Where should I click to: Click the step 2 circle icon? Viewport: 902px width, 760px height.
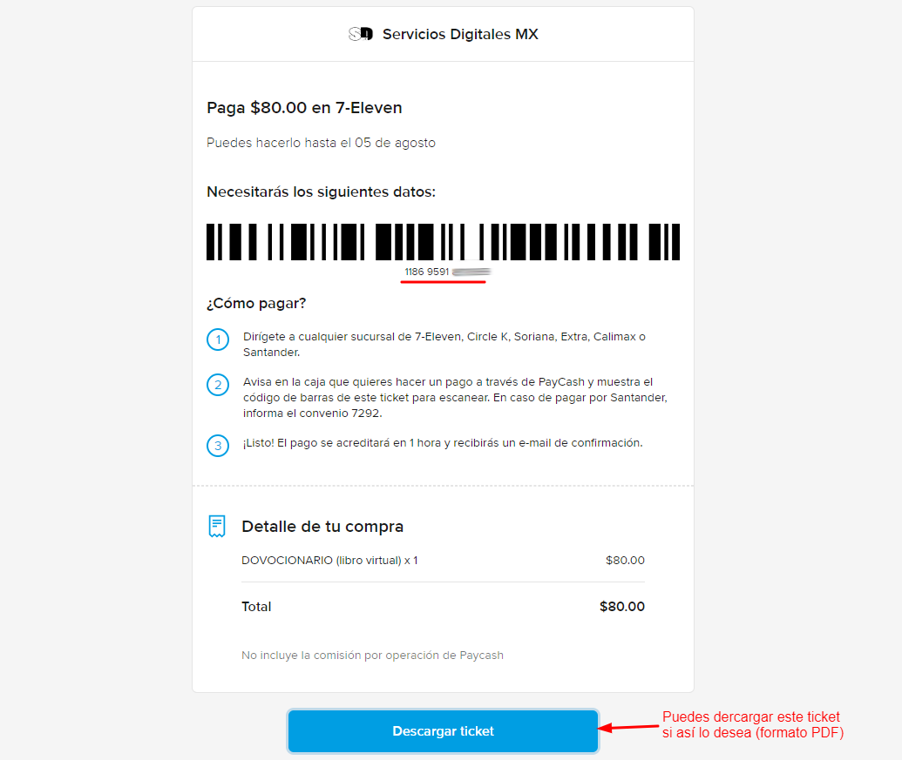pyautogui.click(x=218, y=385)
